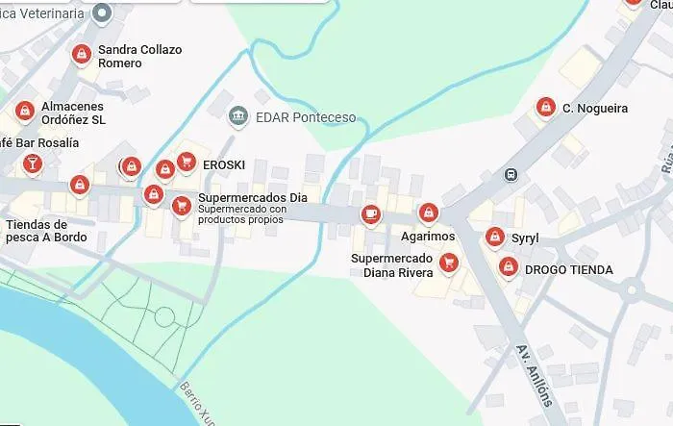
Task: Open the Tiendas de pesca A Bordo label
Action: click(x=46, y=231)
